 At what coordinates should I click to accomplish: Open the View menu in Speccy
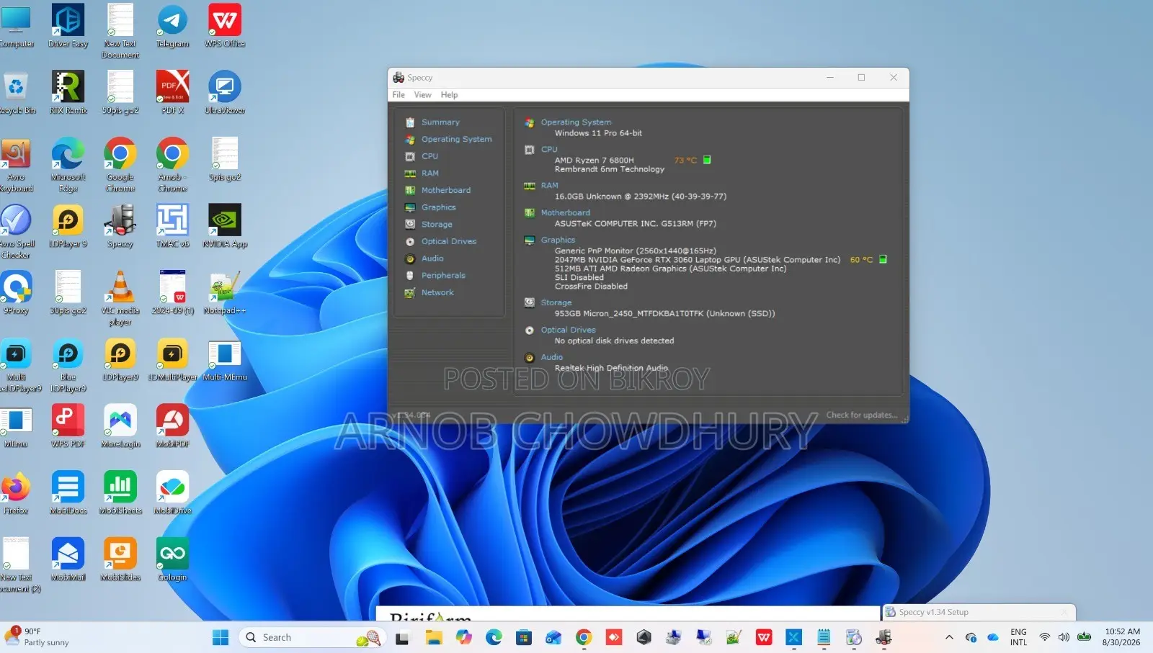[x=422, y=95]
